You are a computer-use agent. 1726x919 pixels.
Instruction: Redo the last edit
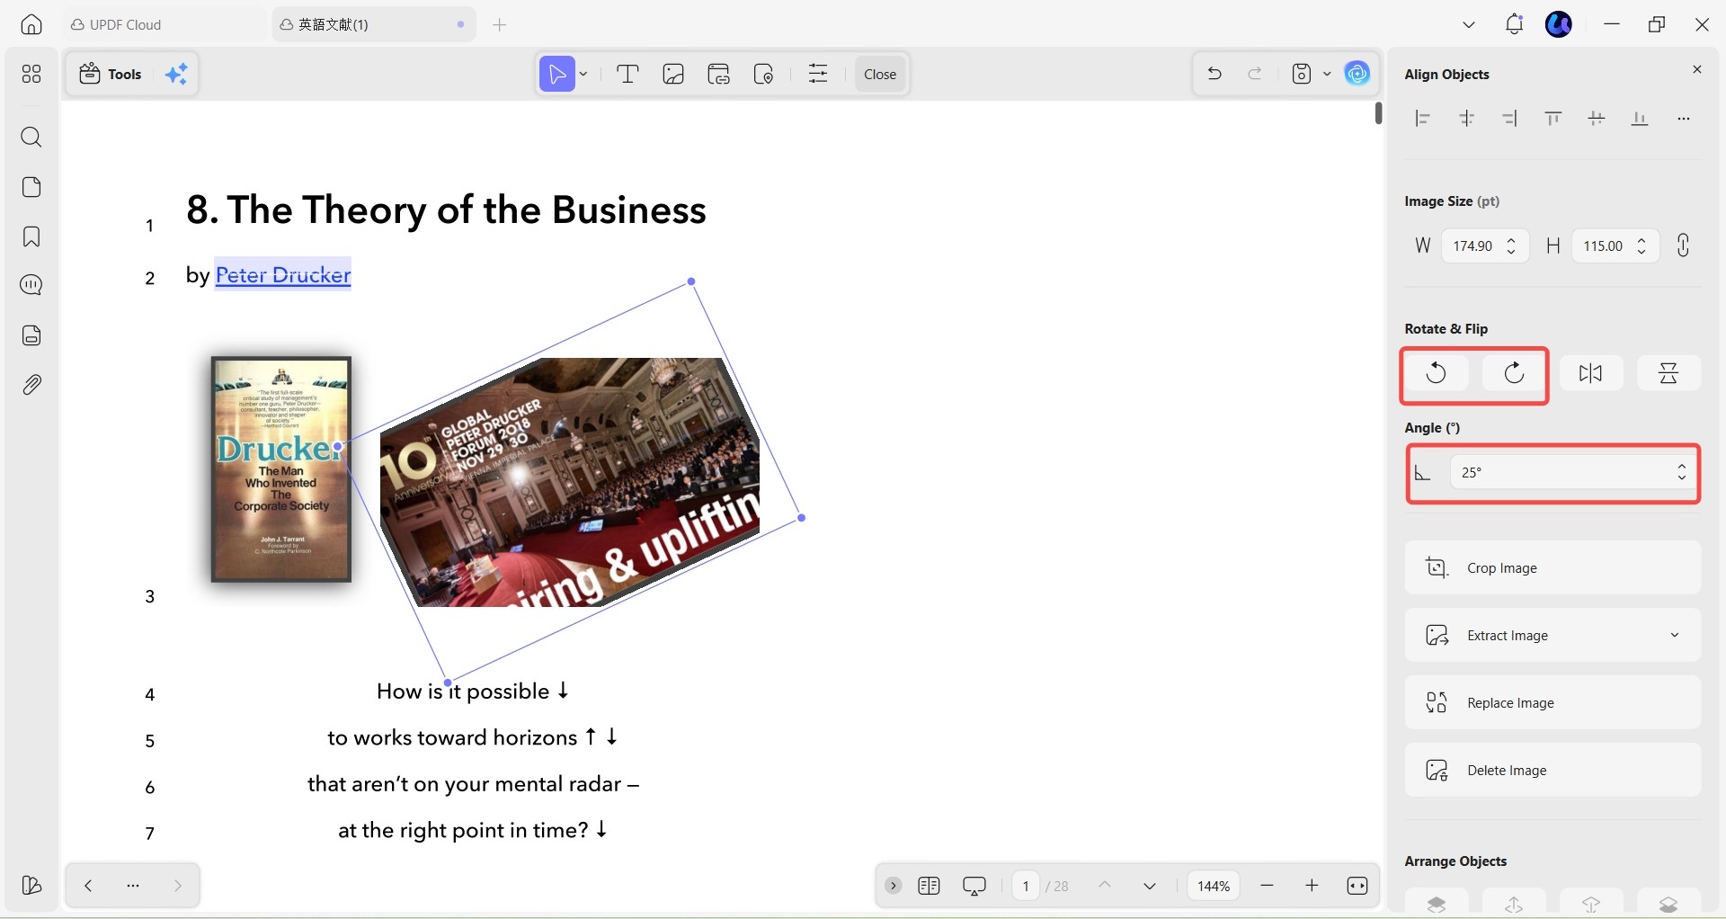pyautogui.click(x=1255, y=74)
